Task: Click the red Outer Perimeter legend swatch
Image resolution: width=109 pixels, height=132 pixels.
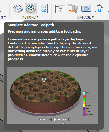Action: 84,96
